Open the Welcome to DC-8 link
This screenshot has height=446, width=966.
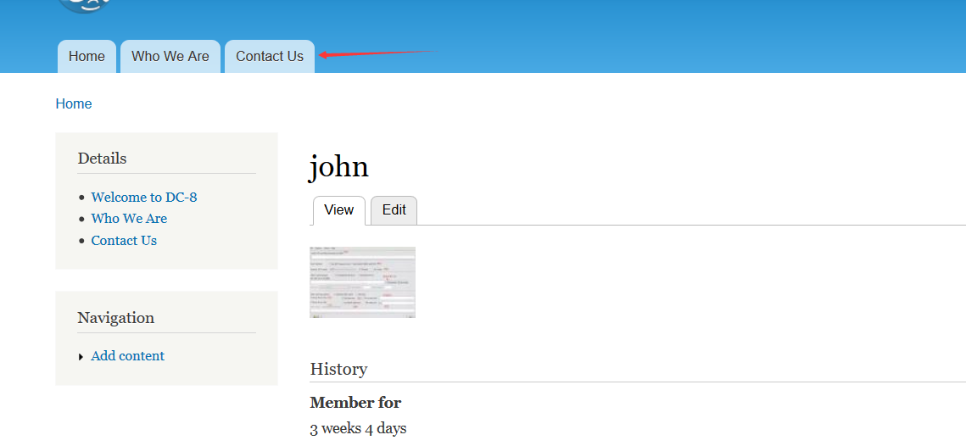click(x=144, y=197)
